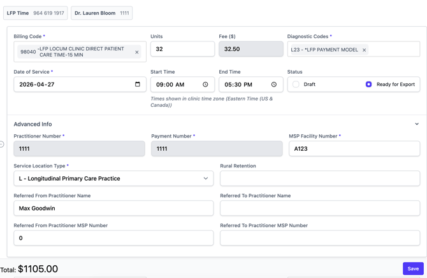Open the Service Location Type dropdown
This screenshot has width=427, height=278.
point(113,179)
